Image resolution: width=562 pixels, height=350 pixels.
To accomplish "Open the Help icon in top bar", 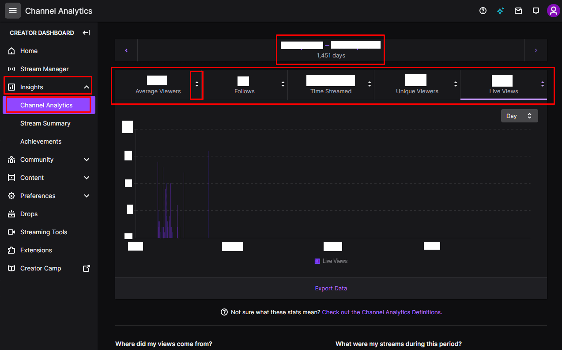I will [x=483, y=11].
